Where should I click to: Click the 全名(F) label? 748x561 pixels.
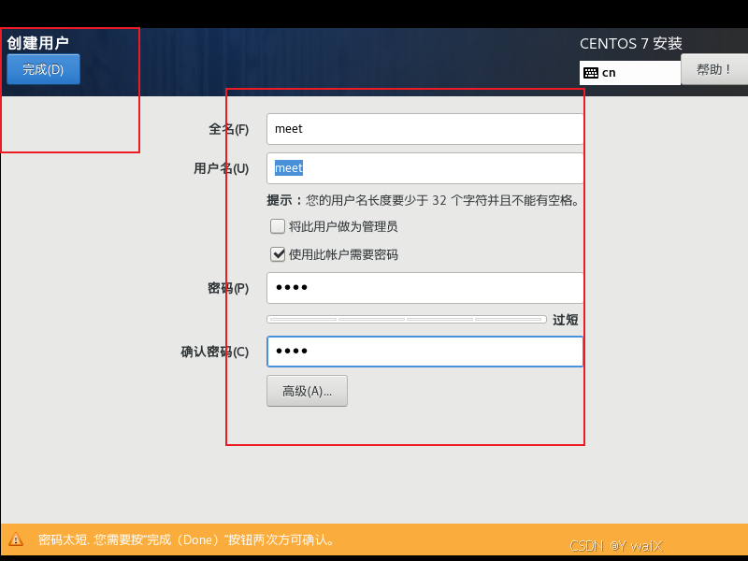[x=228, y=129]
